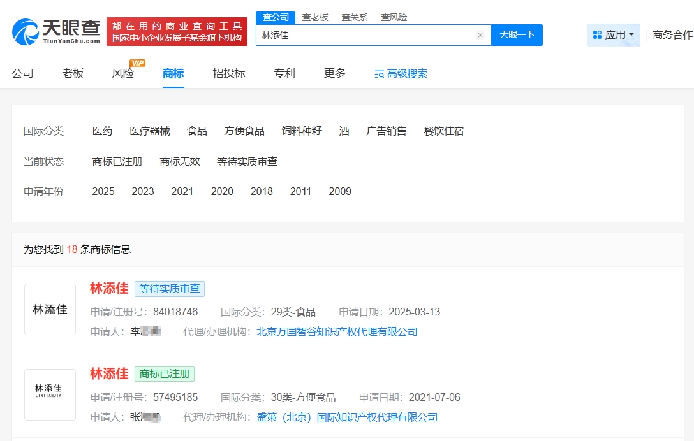Open trademark thumbnail for number 84018746

50,309
